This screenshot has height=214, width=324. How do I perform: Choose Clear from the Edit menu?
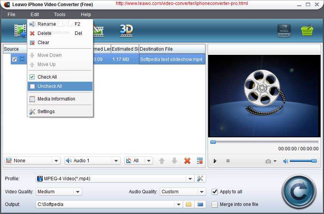60,43
